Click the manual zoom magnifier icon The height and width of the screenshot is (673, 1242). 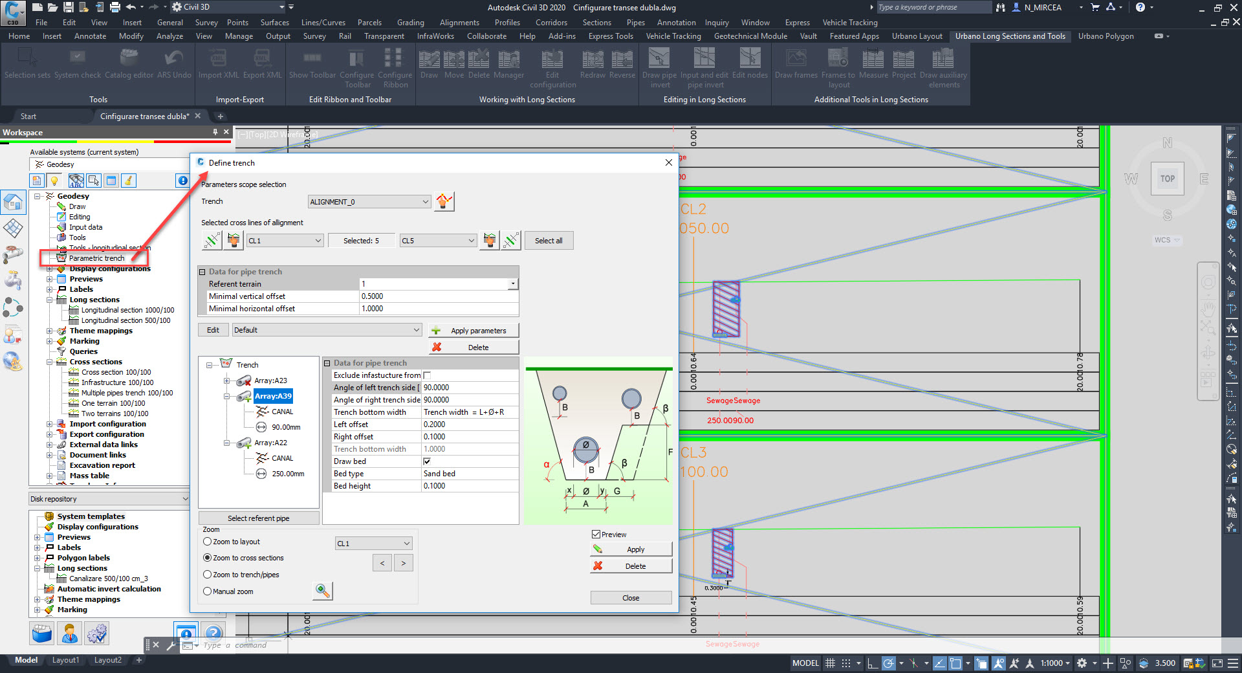coord(322,590)
